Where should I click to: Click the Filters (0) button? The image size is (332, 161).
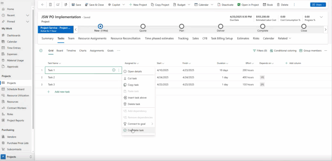click(260, 51)
